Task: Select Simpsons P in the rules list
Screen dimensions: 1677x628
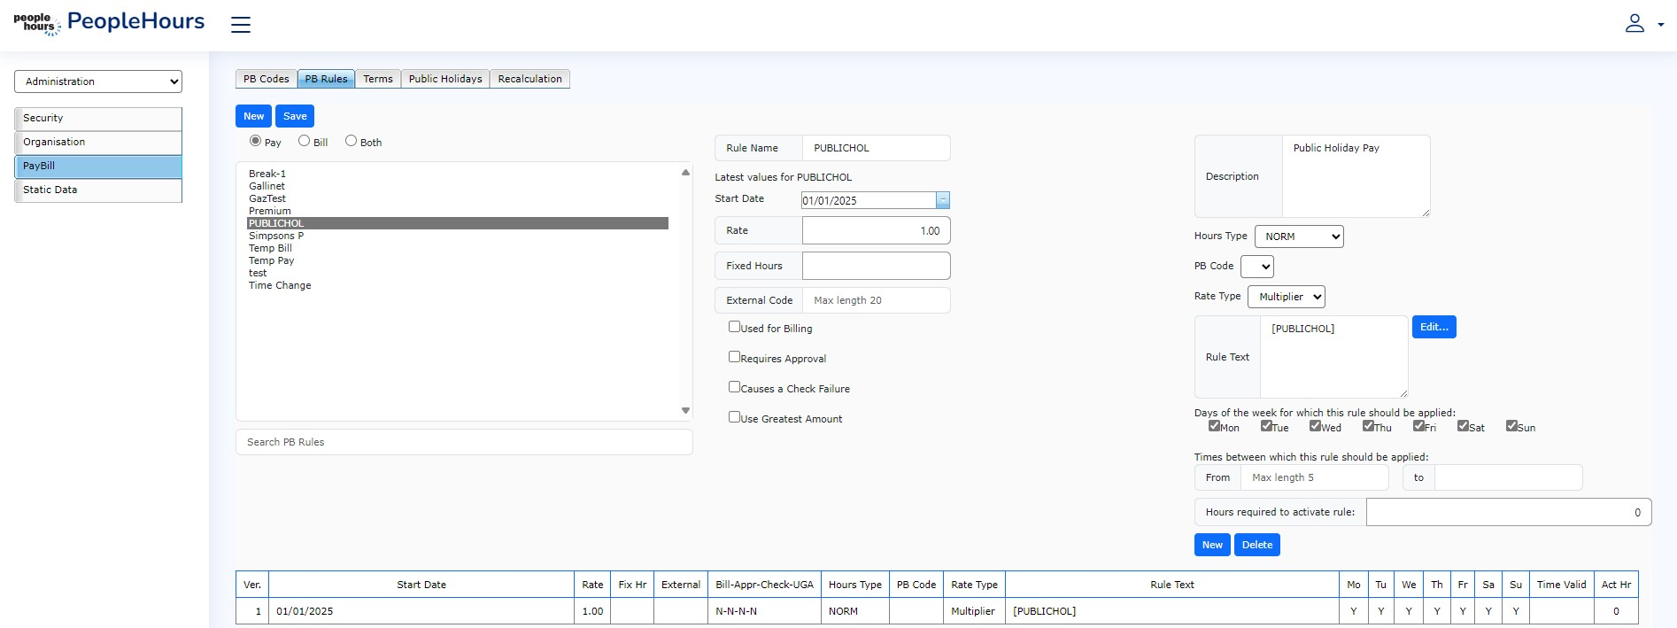Action: [x=276, y=236]
